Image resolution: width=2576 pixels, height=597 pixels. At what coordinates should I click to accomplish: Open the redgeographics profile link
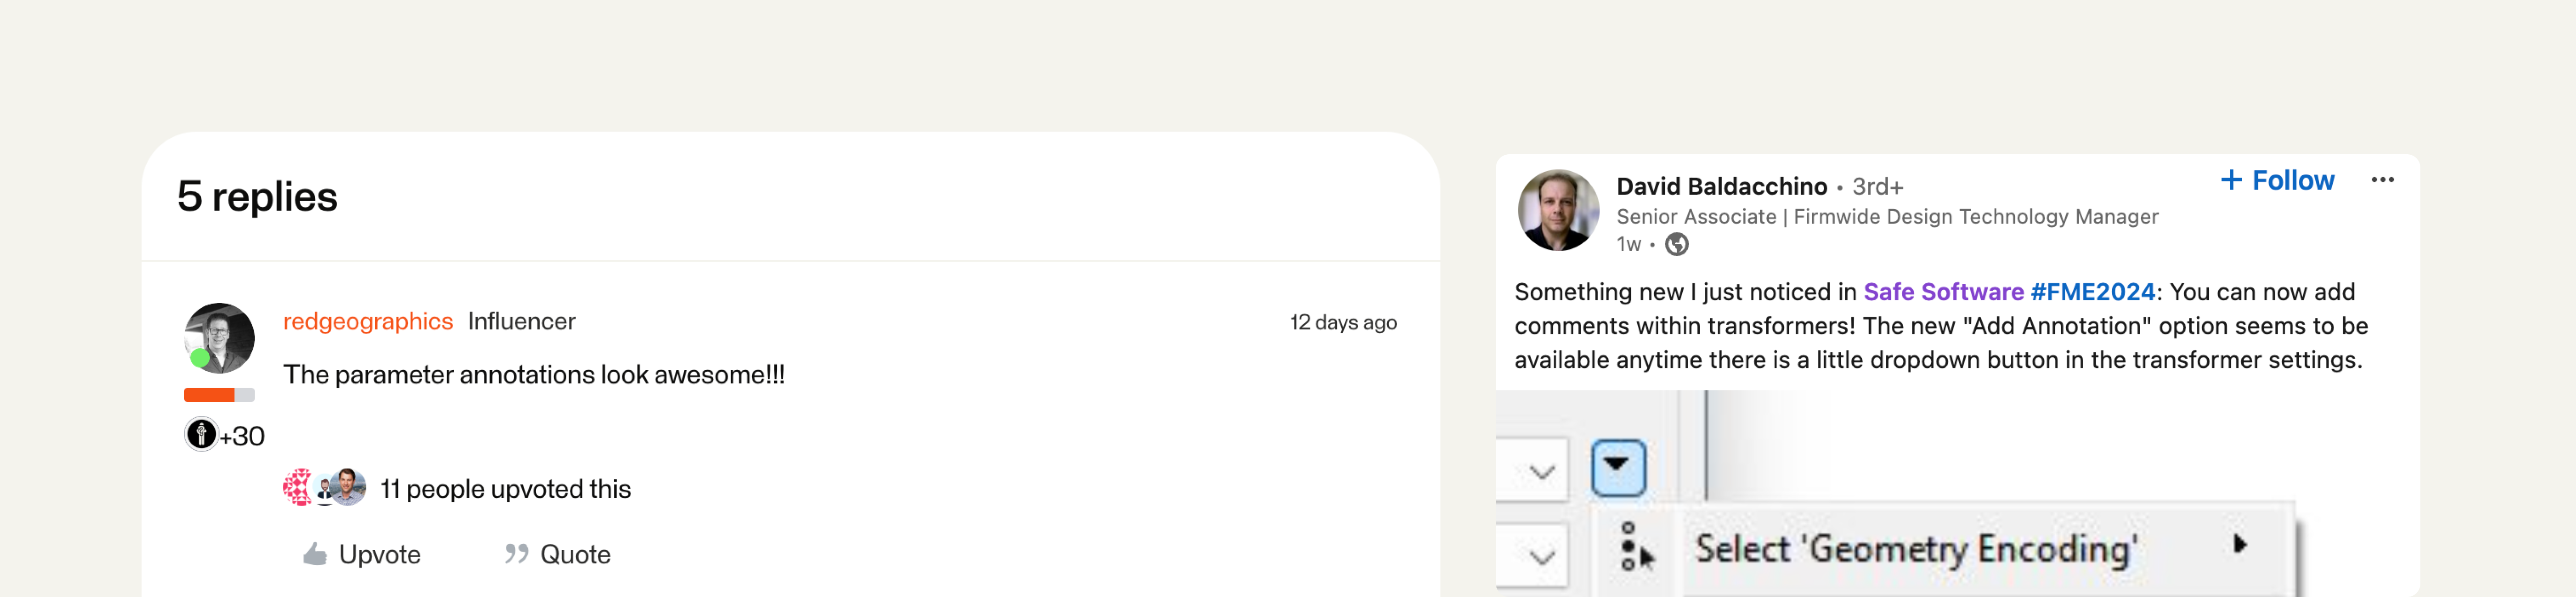pos(368,321)
